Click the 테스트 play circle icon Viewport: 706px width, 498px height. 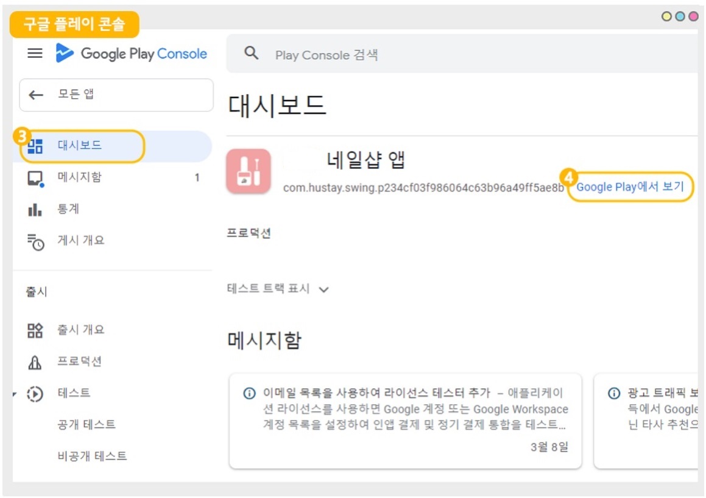(x=35, y=394)
